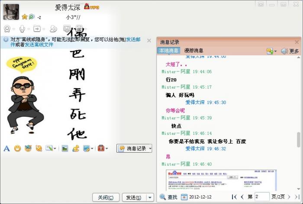The image size is (303, 204).
Task: Click the send picture icon
Action: (65, 148)
